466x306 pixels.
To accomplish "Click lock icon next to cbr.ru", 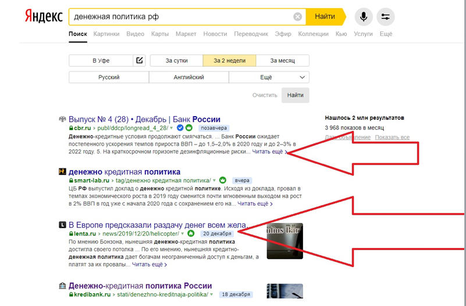I will [71, 128].
